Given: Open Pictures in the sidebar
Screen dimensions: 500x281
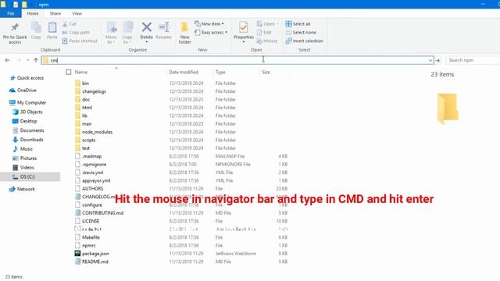Looking at the screenshot, I should [24, 158].
